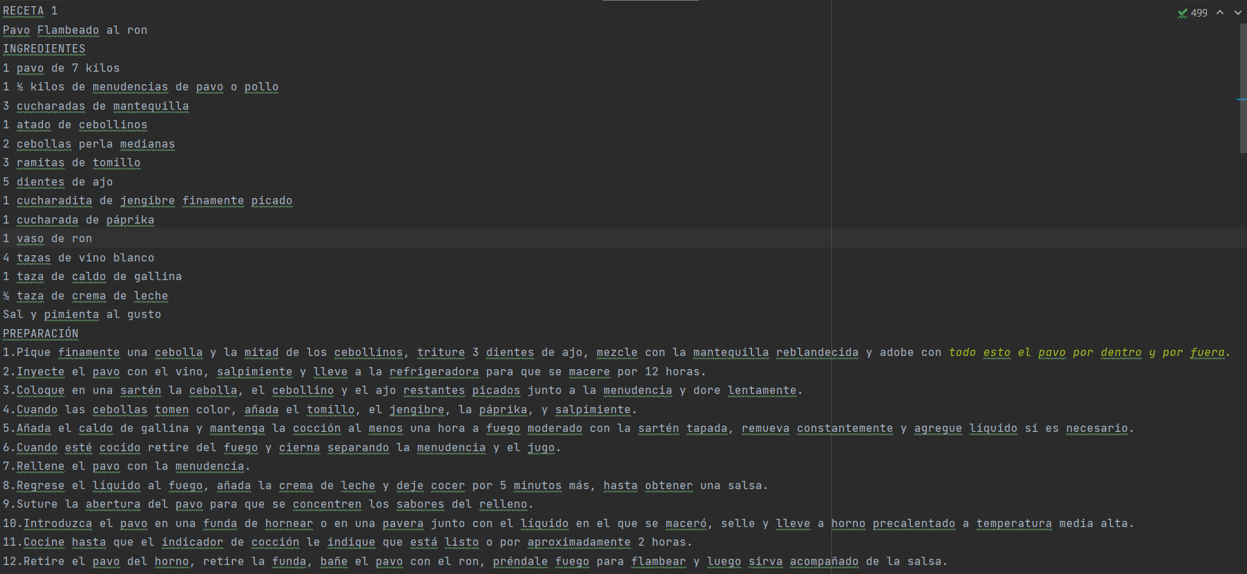Click the 'INGREDIENTES' heading
1247x574 pixels.
(44, 49)
